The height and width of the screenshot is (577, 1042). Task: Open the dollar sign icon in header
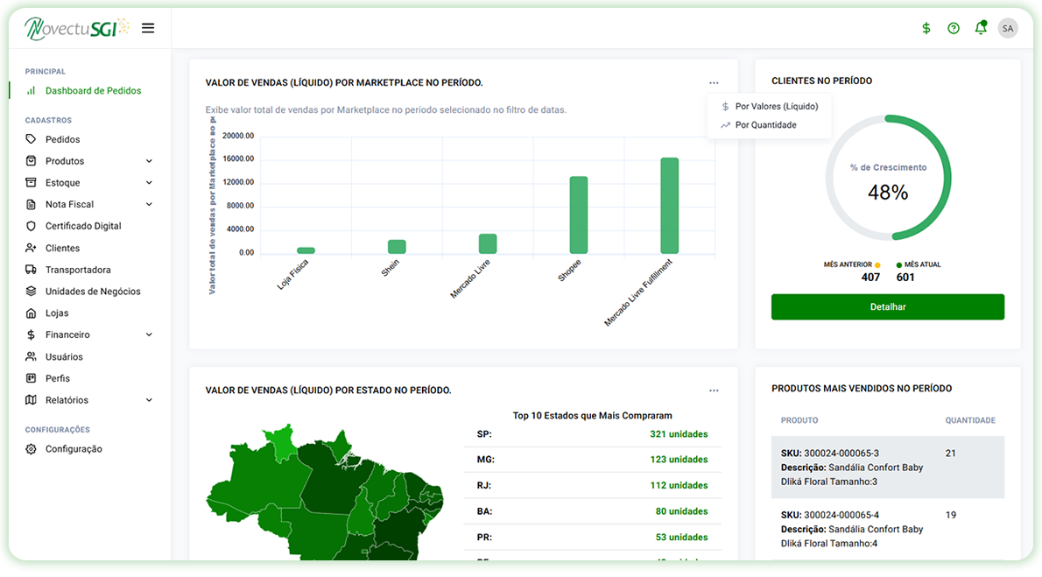[x=926, y=28]
